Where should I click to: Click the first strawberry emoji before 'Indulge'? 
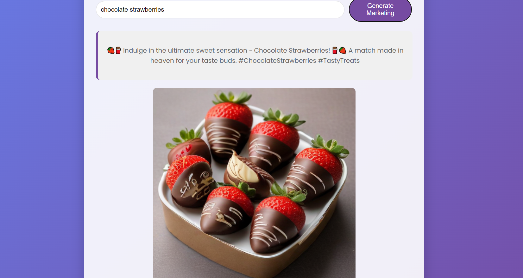tap(111, 50)
